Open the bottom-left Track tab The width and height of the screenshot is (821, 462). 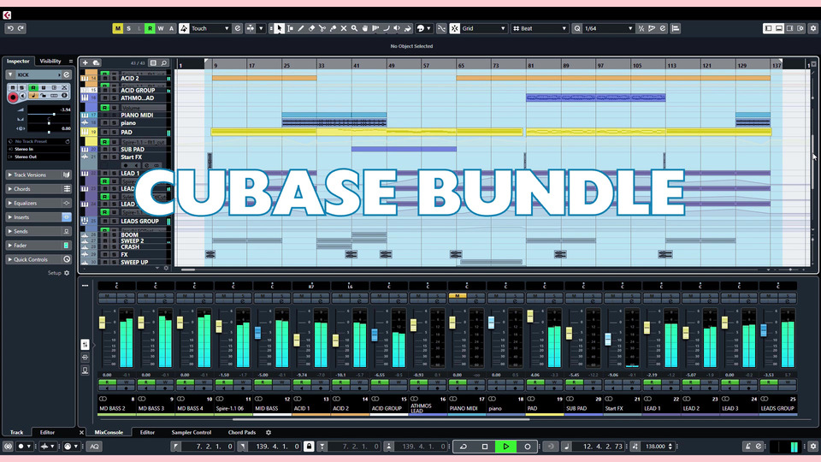pos(17,433)
